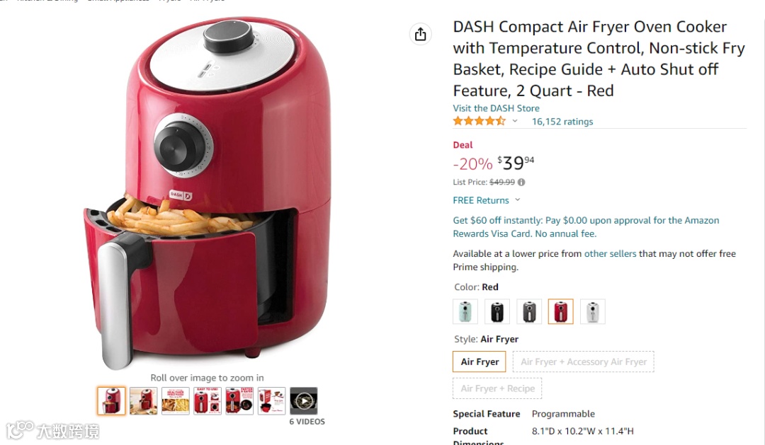Screen dimensions: 765x445
Task: Open the Visit the DASH Store link
Action: [x=496, y=108]
